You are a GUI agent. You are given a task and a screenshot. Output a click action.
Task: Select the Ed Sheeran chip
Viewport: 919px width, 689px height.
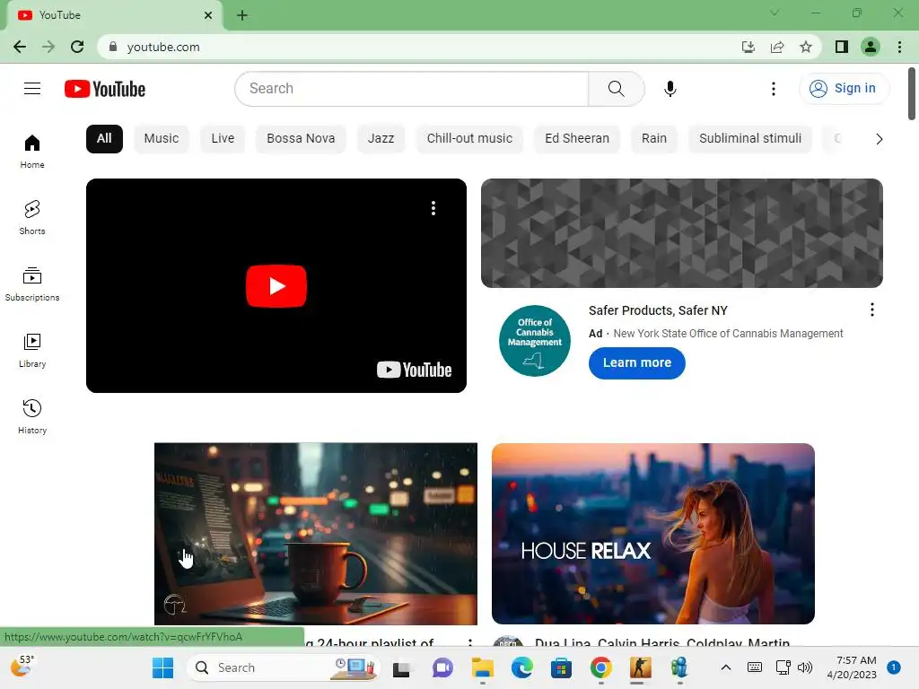(577, 139)
